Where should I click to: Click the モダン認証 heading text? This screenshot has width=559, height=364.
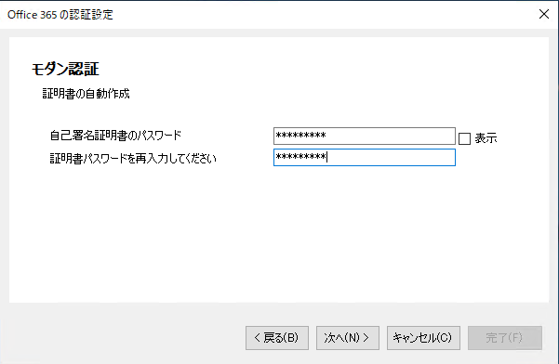(65, 69)
